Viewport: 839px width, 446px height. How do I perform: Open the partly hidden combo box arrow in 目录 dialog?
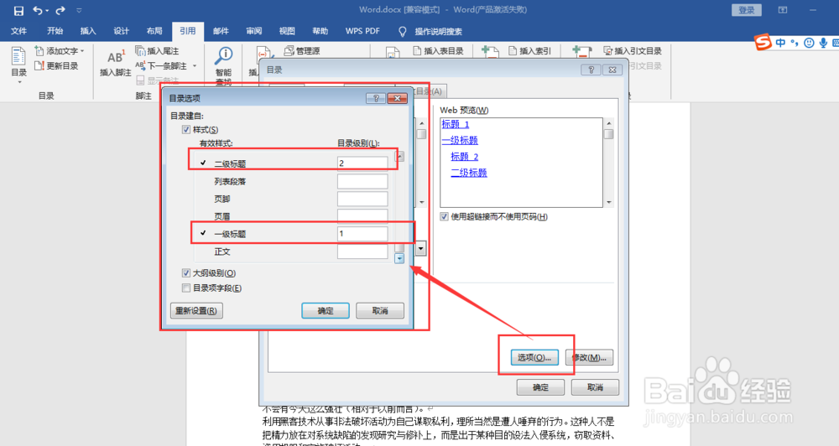click(x=421, y=248)
